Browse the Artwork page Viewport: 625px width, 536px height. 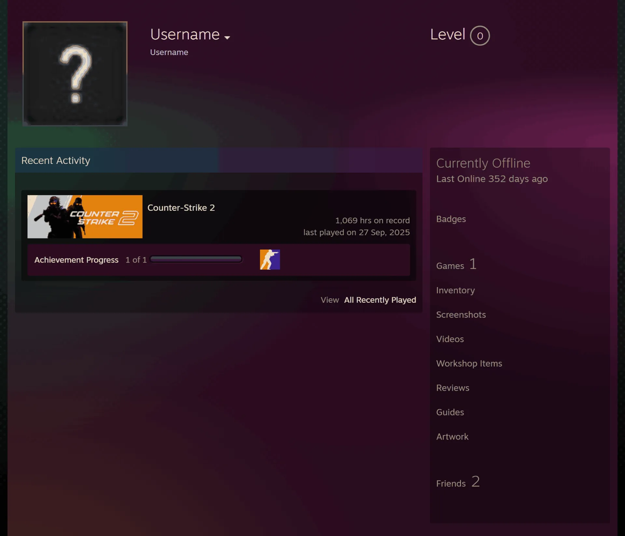pyautogui.click(x=452, y=437)
